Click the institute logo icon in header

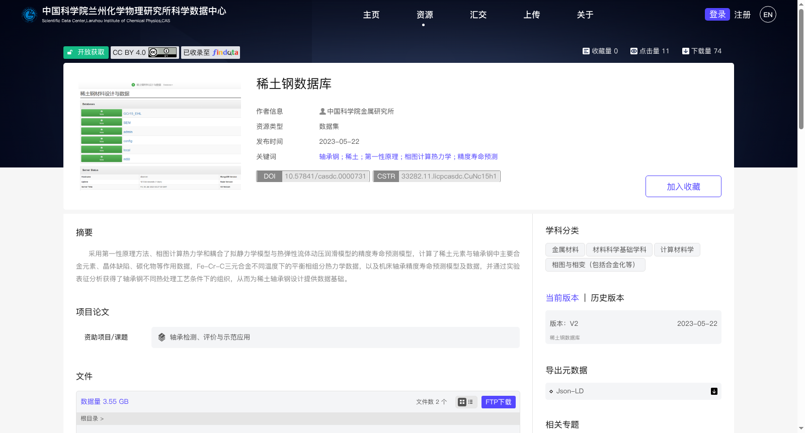click(30, 15)
